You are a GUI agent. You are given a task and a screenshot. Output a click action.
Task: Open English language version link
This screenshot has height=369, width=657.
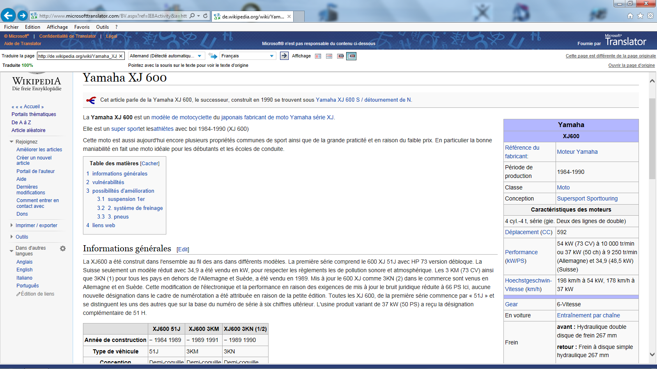tap(25, 270)
